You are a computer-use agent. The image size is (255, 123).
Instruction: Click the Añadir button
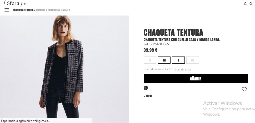[x=196, y=79]
